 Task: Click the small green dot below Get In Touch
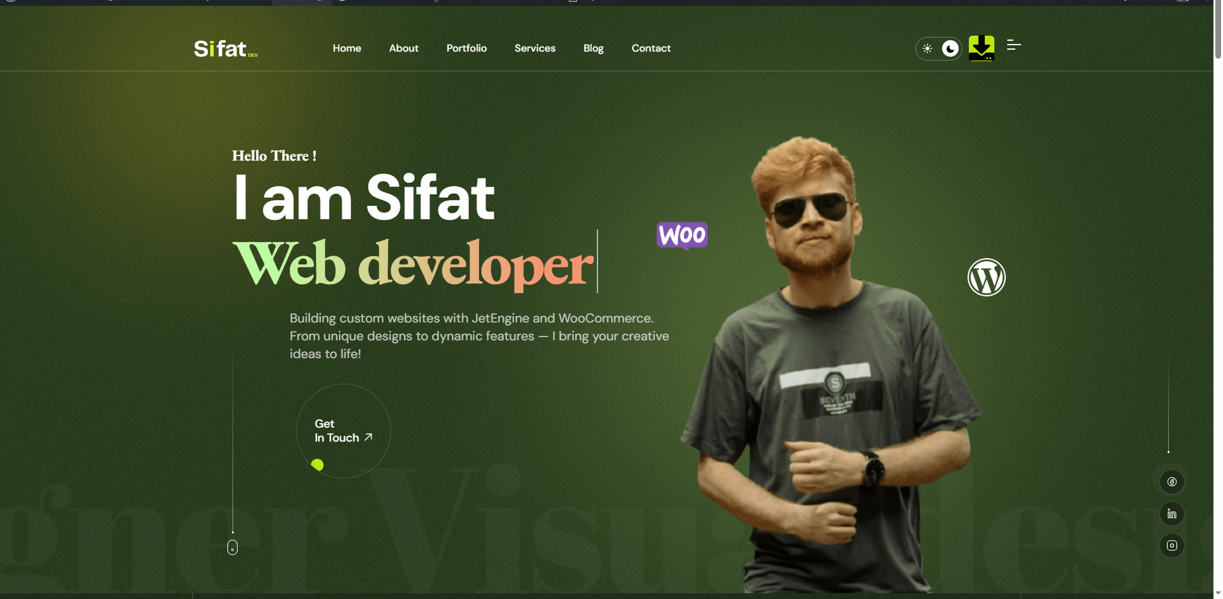317,465
